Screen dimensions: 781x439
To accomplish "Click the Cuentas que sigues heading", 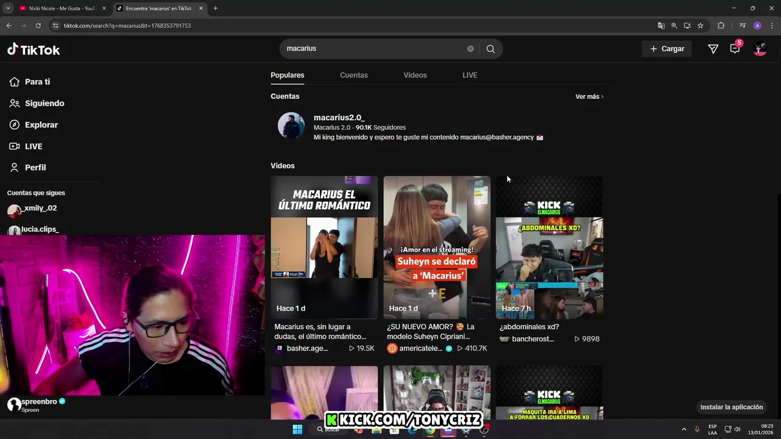I will point(36,193).
